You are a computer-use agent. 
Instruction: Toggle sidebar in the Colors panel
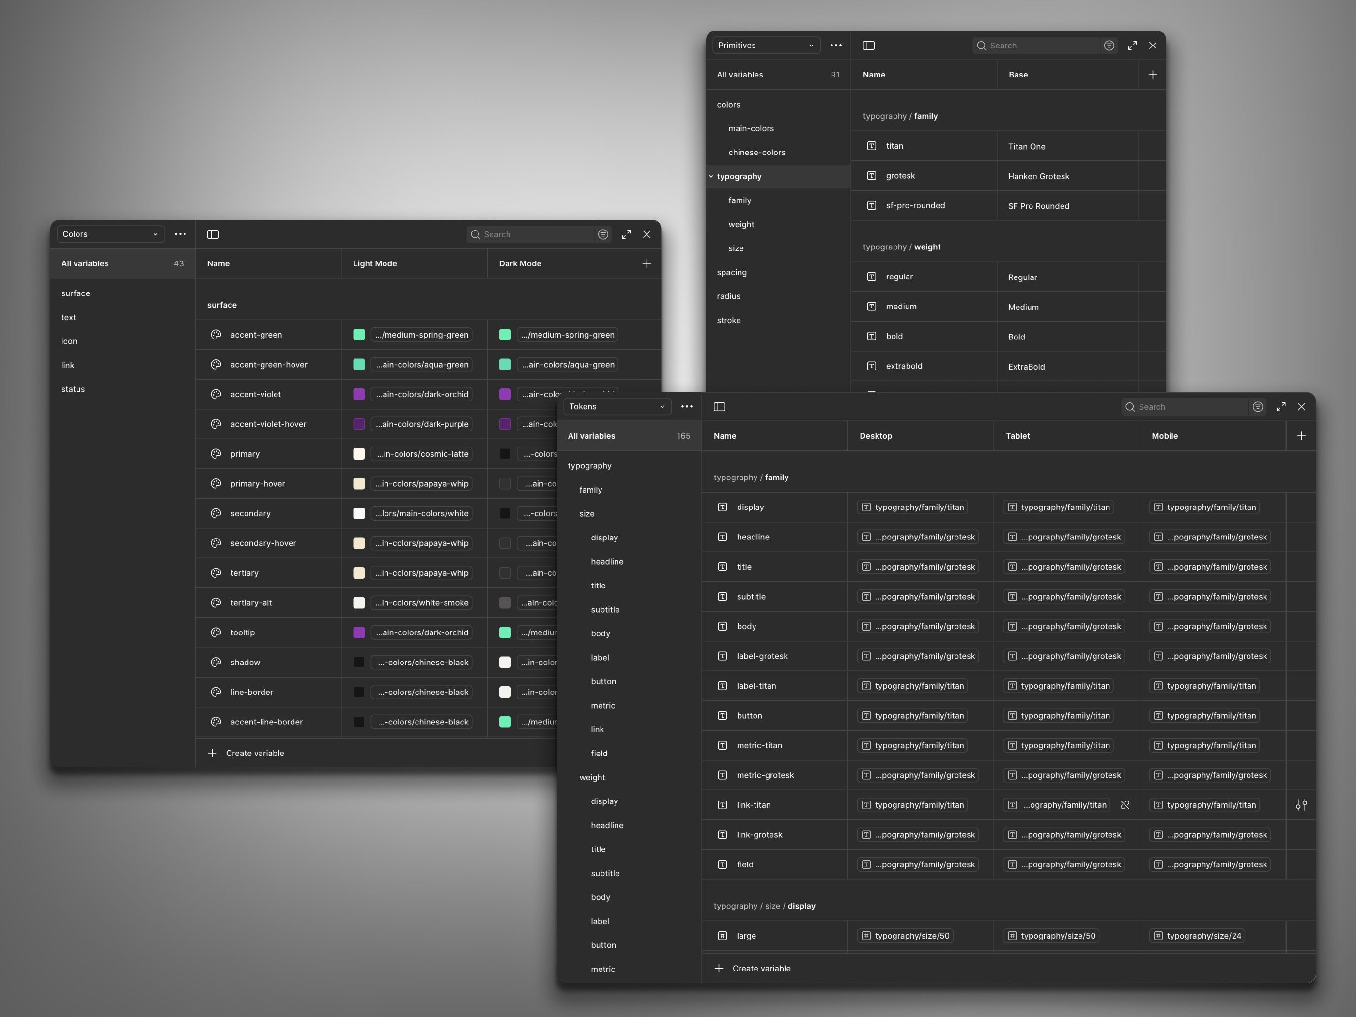pos(213,234)
